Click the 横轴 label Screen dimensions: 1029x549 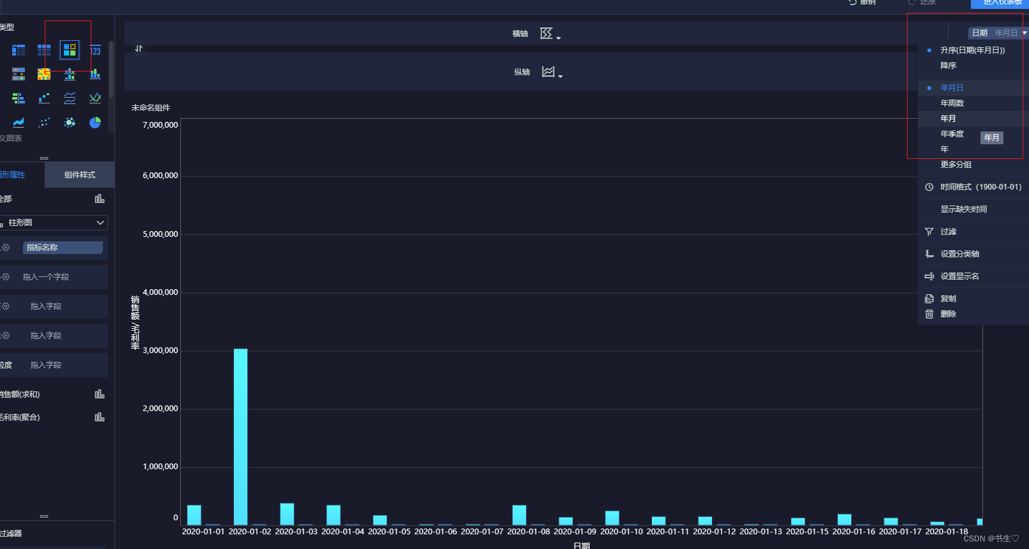click(520, 34)
